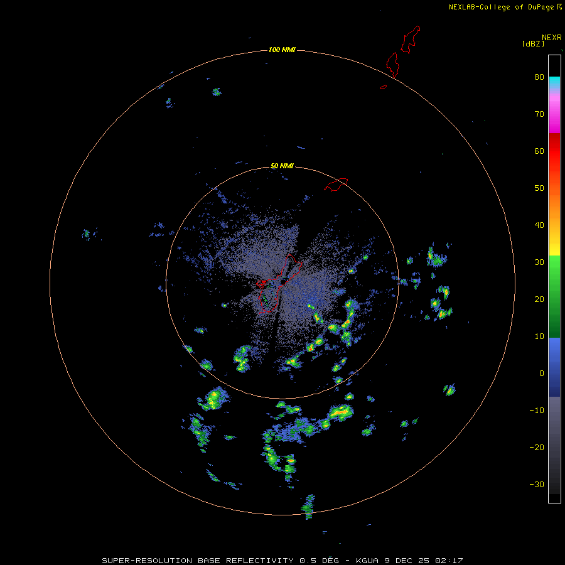
Task: Click the 20 dBZ scale value
Action: pyautogui.click(x=539, y=299)
